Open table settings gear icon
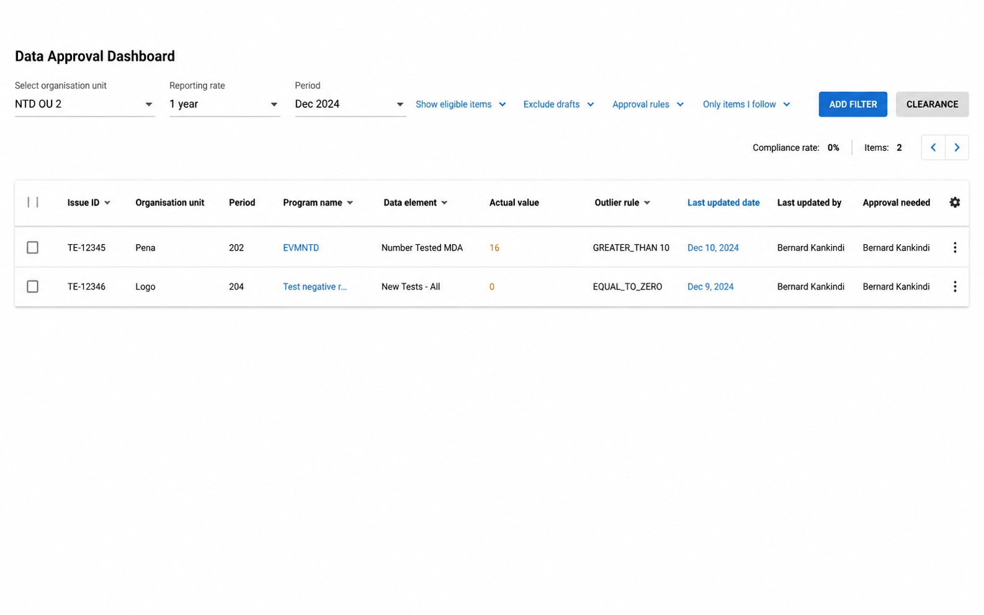 click(x=954, y=203)
